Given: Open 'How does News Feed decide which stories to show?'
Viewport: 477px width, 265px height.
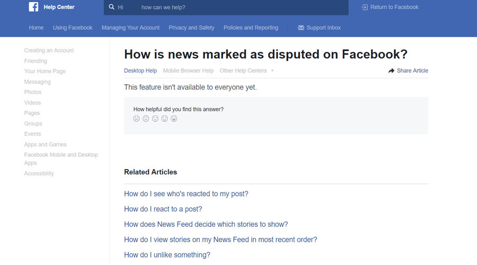Looking at the screenshot, I should 206,224.
